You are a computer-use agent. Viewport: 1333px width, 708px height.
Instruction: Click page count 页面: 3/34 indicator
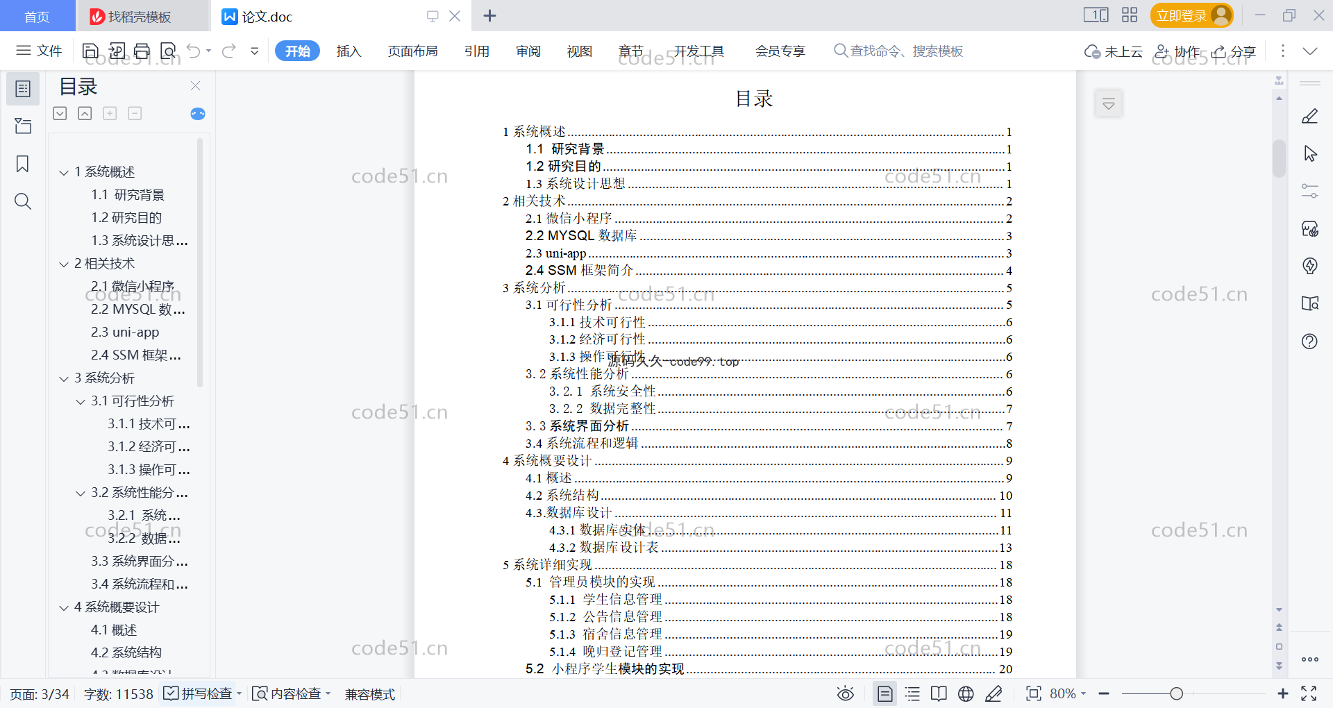coord(40,694)
